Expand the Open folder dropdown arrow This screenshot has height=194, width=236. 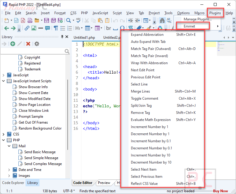coord(42,20)
